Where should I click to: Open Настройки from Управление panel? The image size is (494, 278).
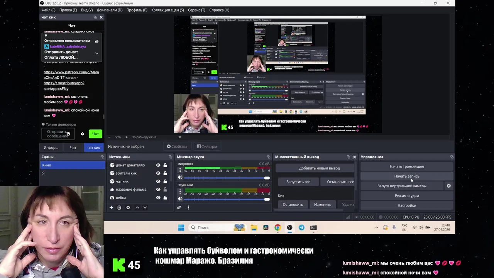tap(407, 205)
